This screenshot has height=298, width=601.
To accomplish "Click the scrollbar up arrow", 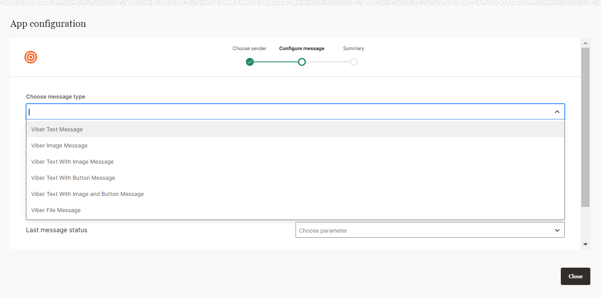I will coord(585,43).
